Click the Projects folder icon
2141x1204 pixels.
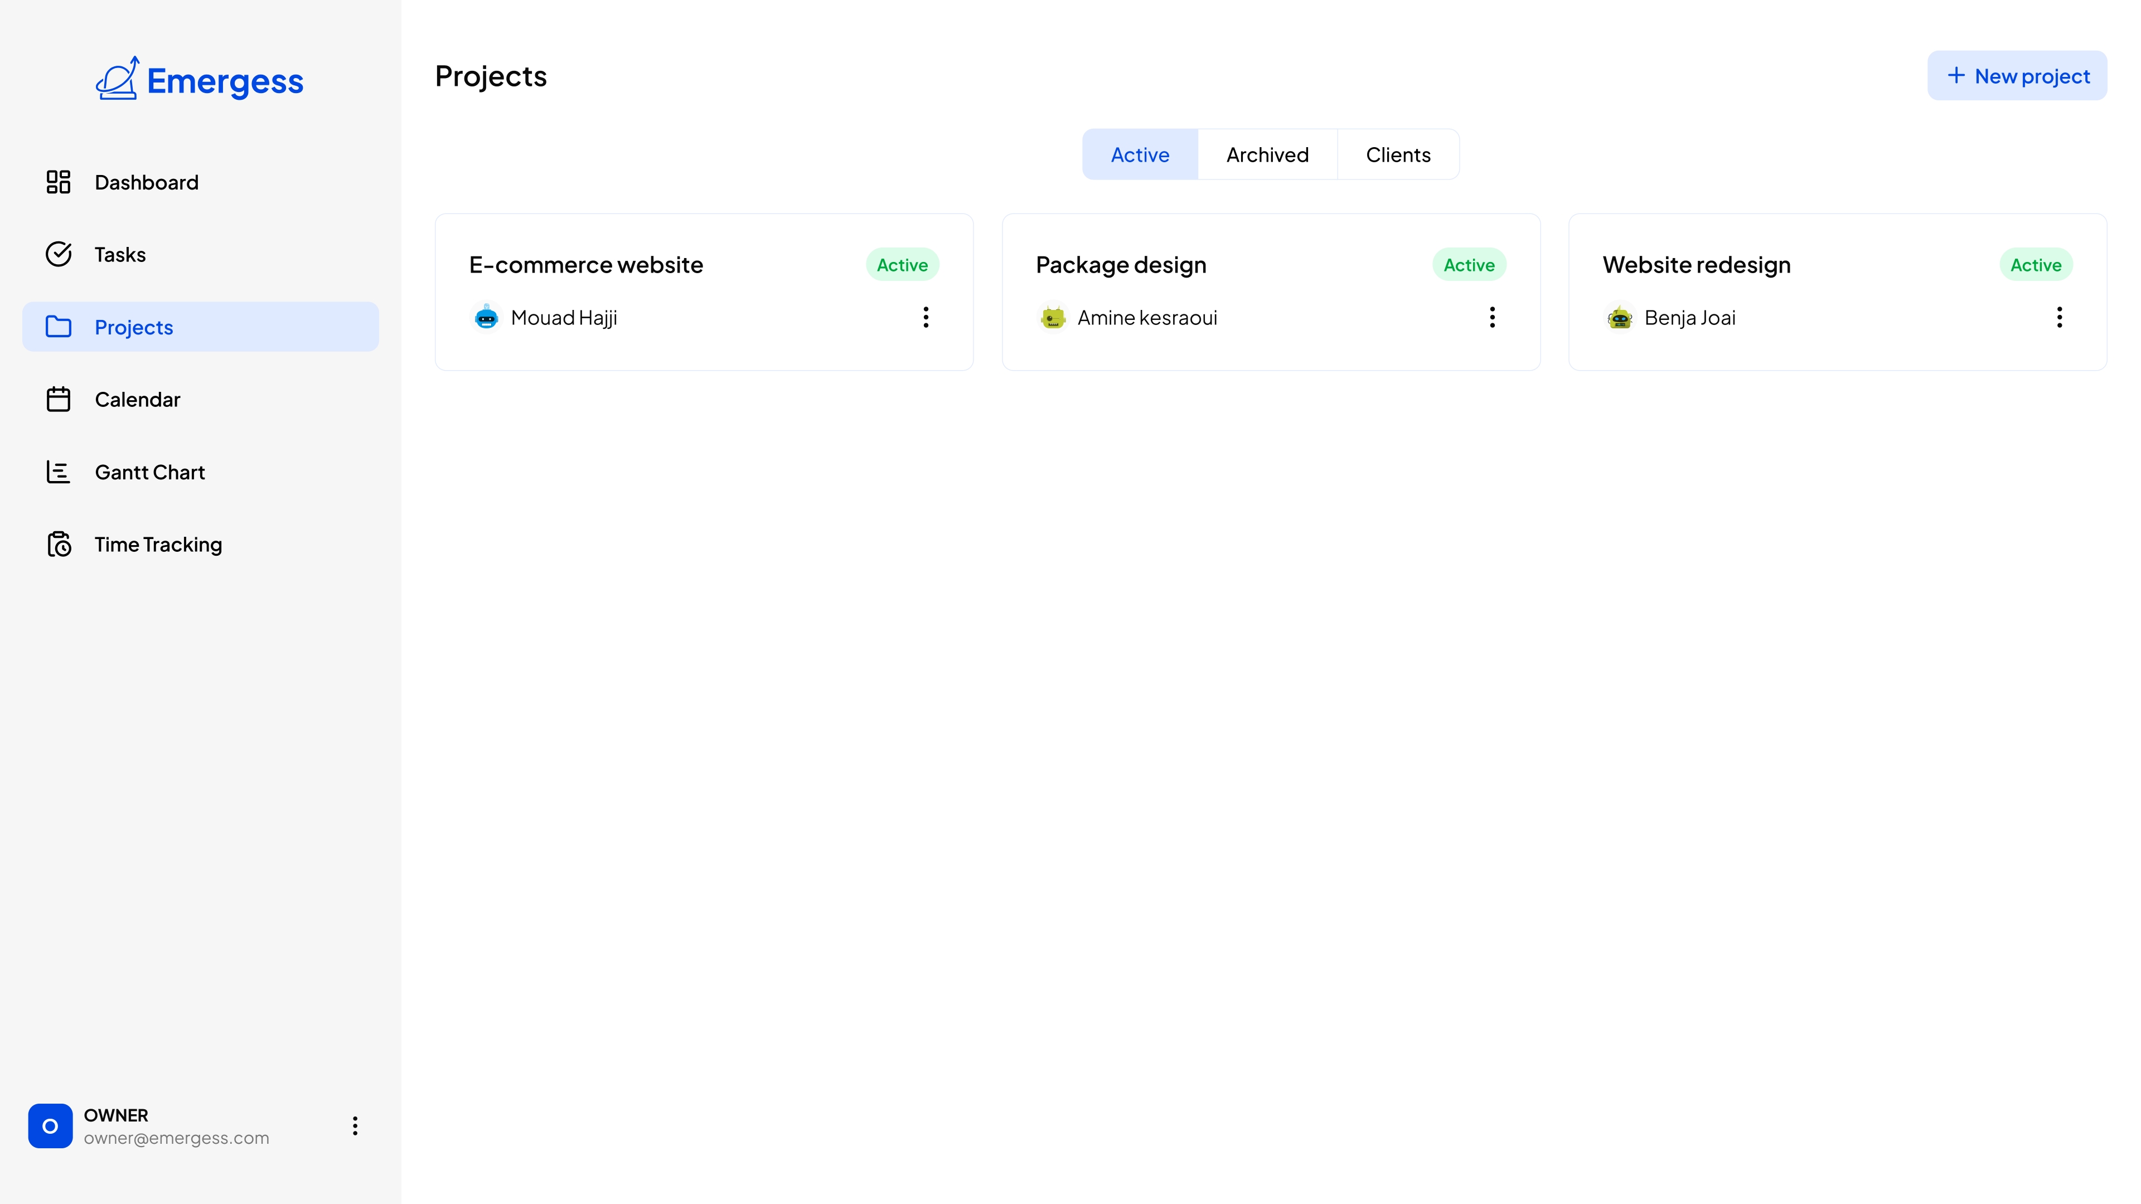pyautogui.click(x=57, y=327)
